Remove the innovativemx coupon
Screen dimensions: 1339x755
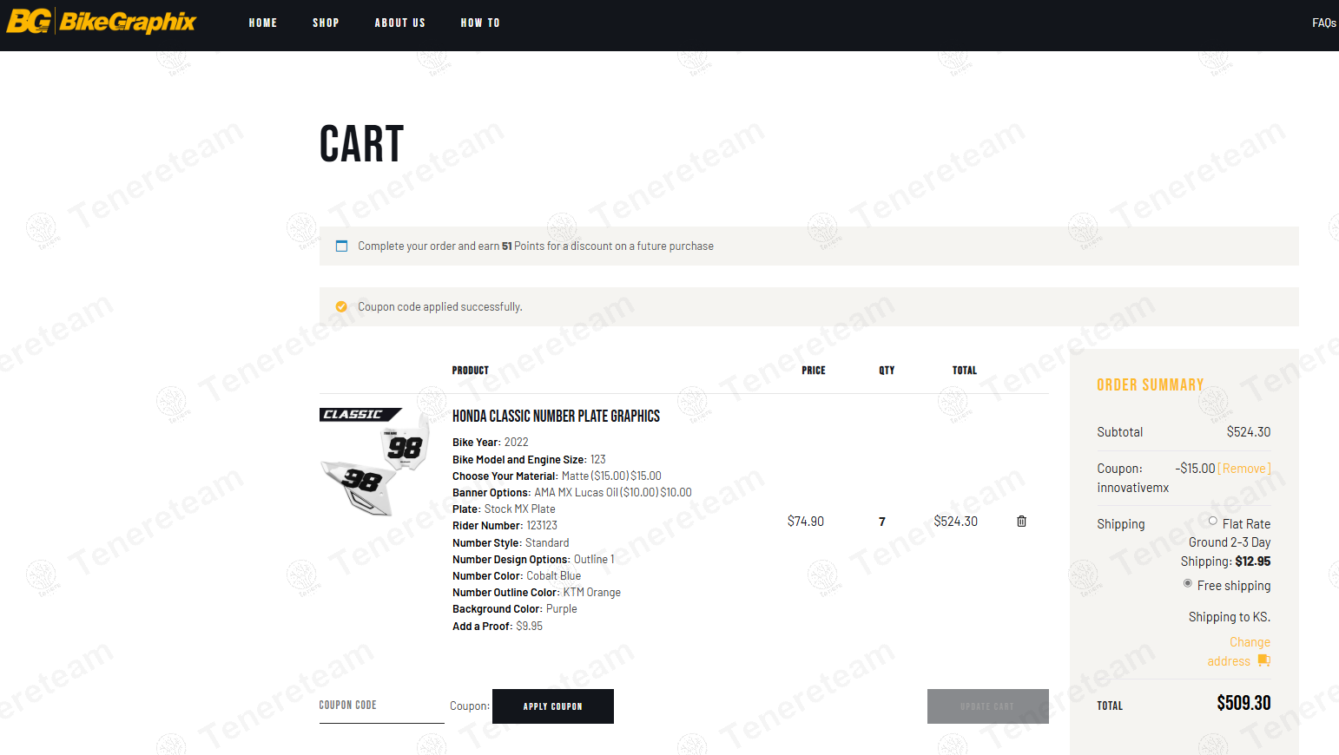point(1244,469)
